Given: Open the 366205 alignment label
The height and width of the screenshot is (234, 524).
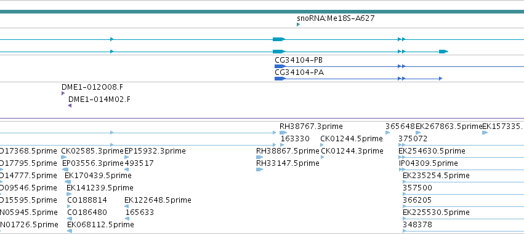Looking at the screenshot, I should point(417,200).
